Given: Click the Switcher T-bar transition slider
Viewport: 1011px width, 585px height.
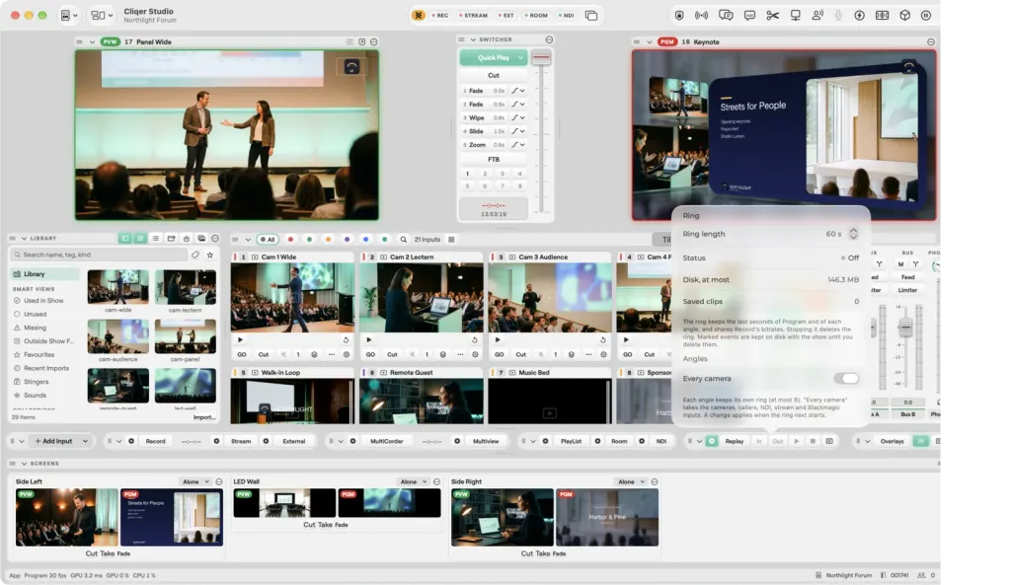Looking at the screenshot, I should point(542,58).
